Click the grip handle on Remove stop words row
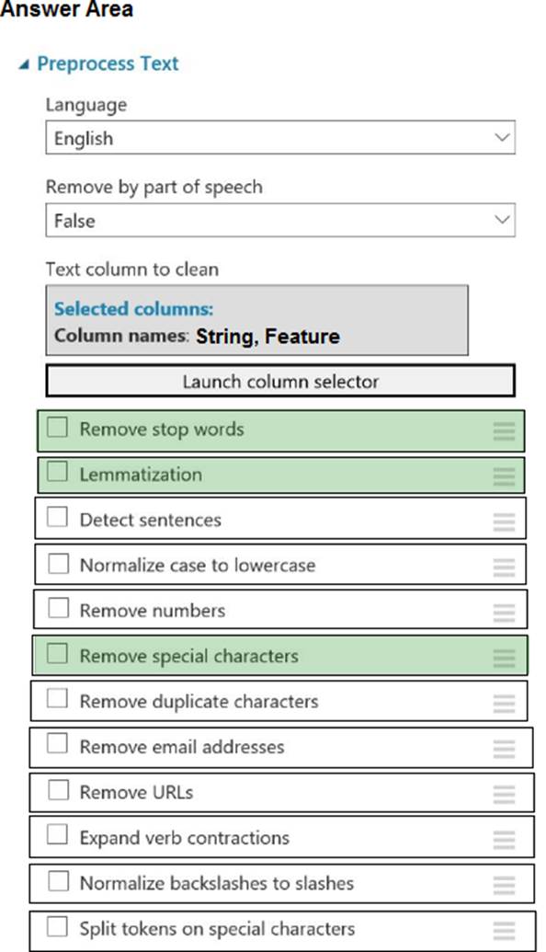This screenshot has width=546, height=952. [504, 431]
